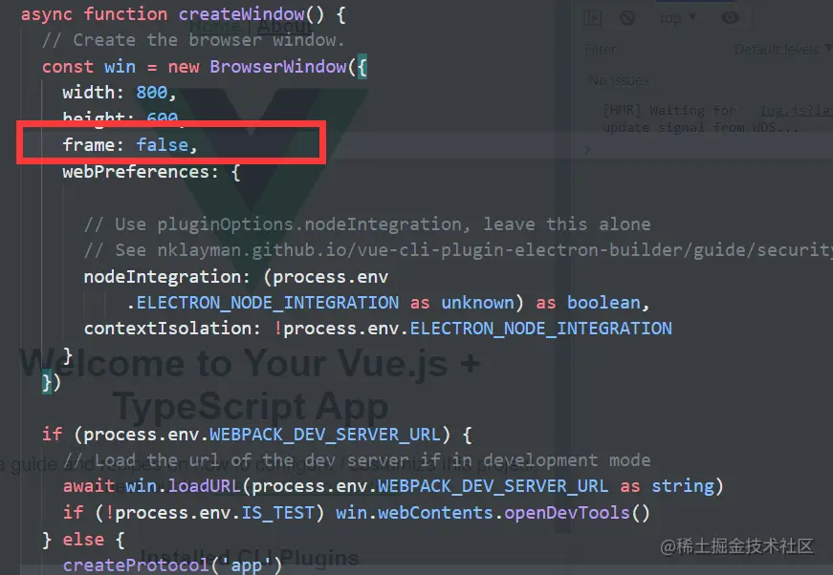Click the 'await win.loadURL' line
The height and width of the screenshot is (575, 833).
click(393, 486)
